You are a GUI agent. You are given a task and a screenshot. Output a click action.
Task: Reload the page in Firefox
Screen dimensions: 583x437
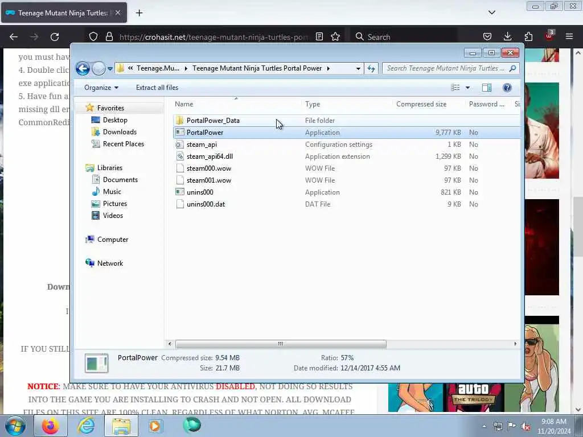[55, 37]
